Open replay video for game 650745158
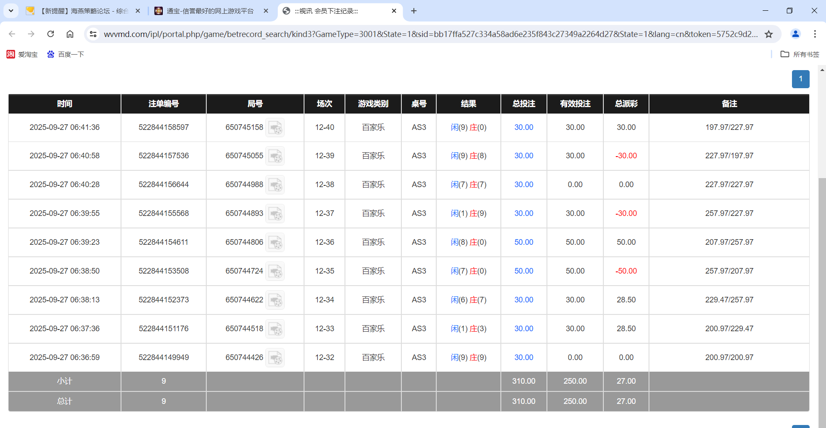 pyautogui.click(x=275, y=127)
